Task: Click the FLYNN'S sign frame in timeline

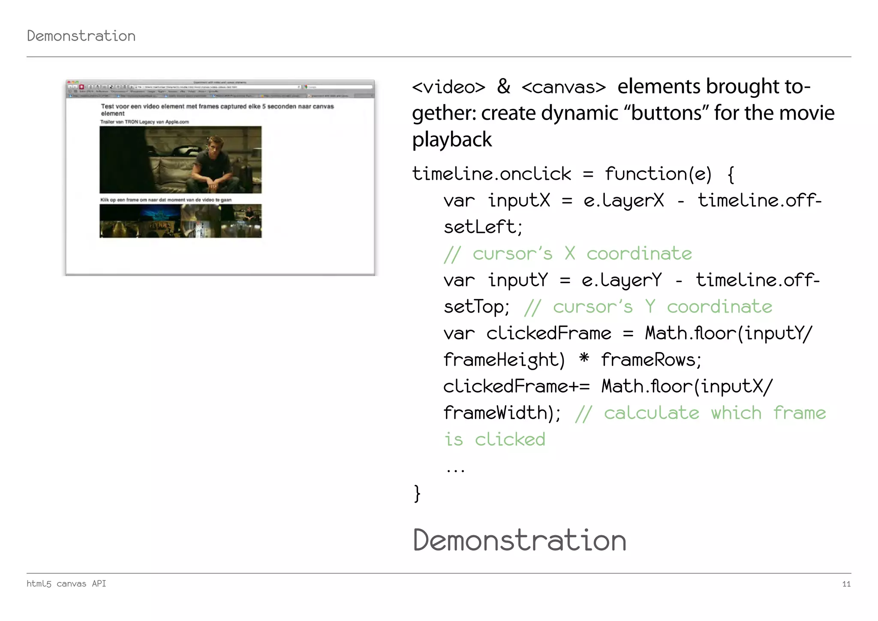Action: [x=161, y=225]
